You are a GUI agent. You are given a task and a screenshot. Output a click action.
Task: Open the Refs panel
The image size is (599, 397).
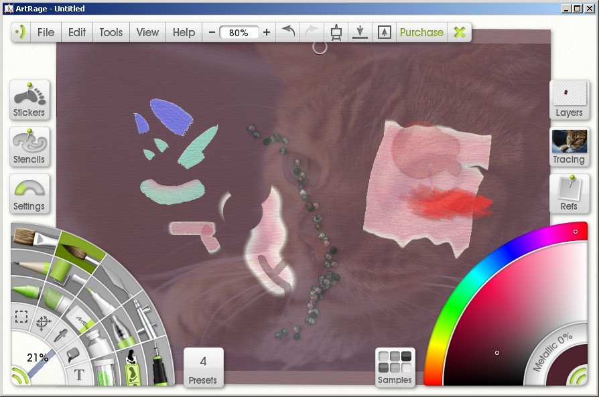pyautogui.click(x=569, y=193)
